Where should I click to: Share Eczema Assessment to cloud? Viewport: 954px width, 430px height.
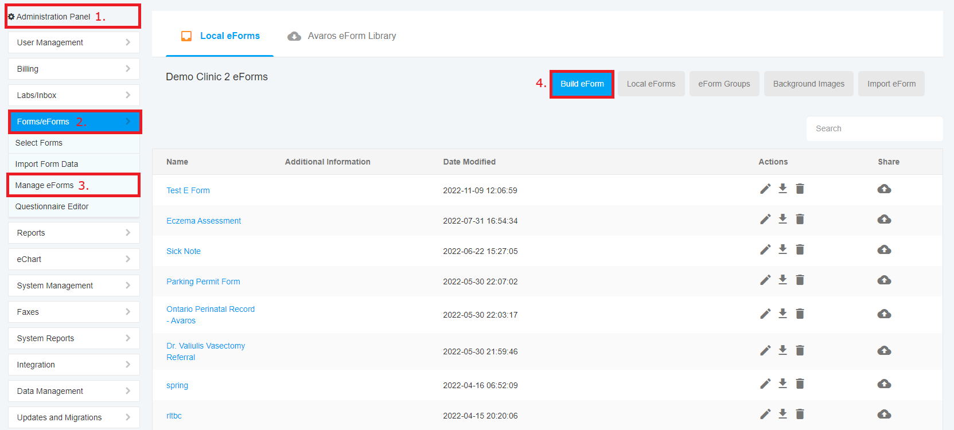click(884, 219)
